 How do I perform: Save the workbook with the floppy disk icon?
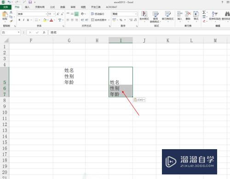coord(30,2)
